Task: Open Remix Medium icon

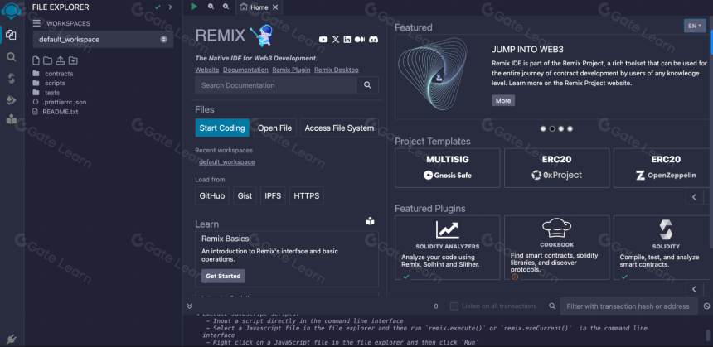Action: pos(360,40)
